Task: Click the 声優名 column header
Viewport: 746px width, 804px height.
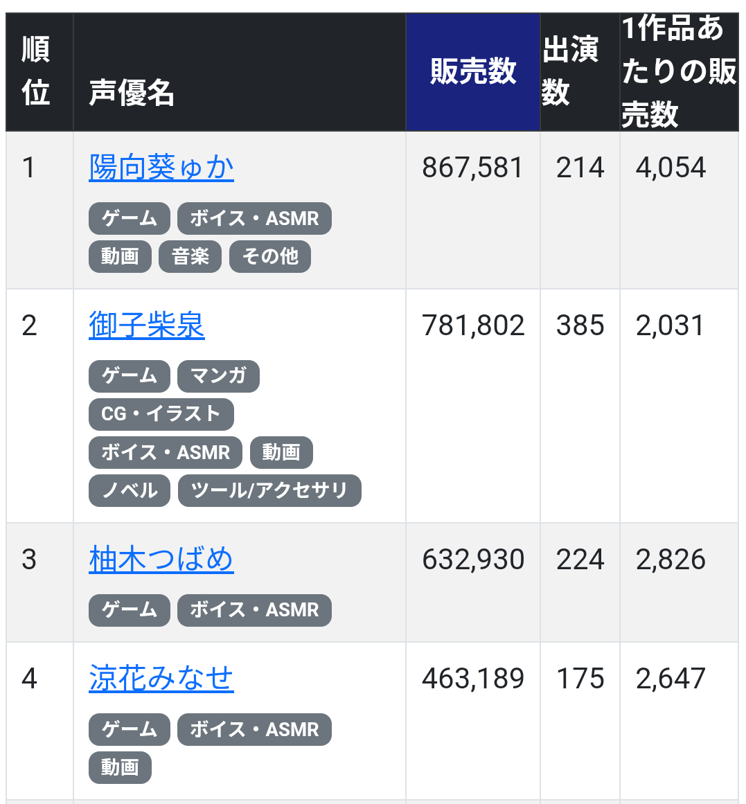Action: (x=132, y=92)
